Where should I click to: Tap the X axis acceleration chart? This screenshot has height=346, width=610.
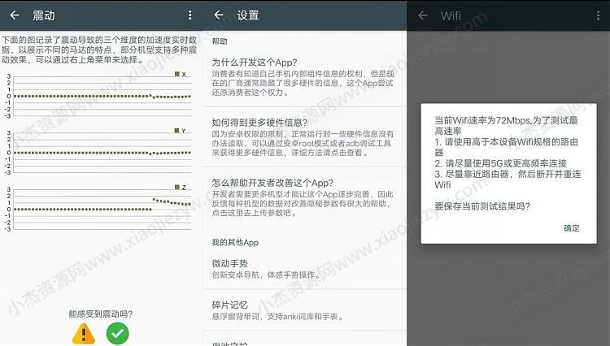[99, 96]
